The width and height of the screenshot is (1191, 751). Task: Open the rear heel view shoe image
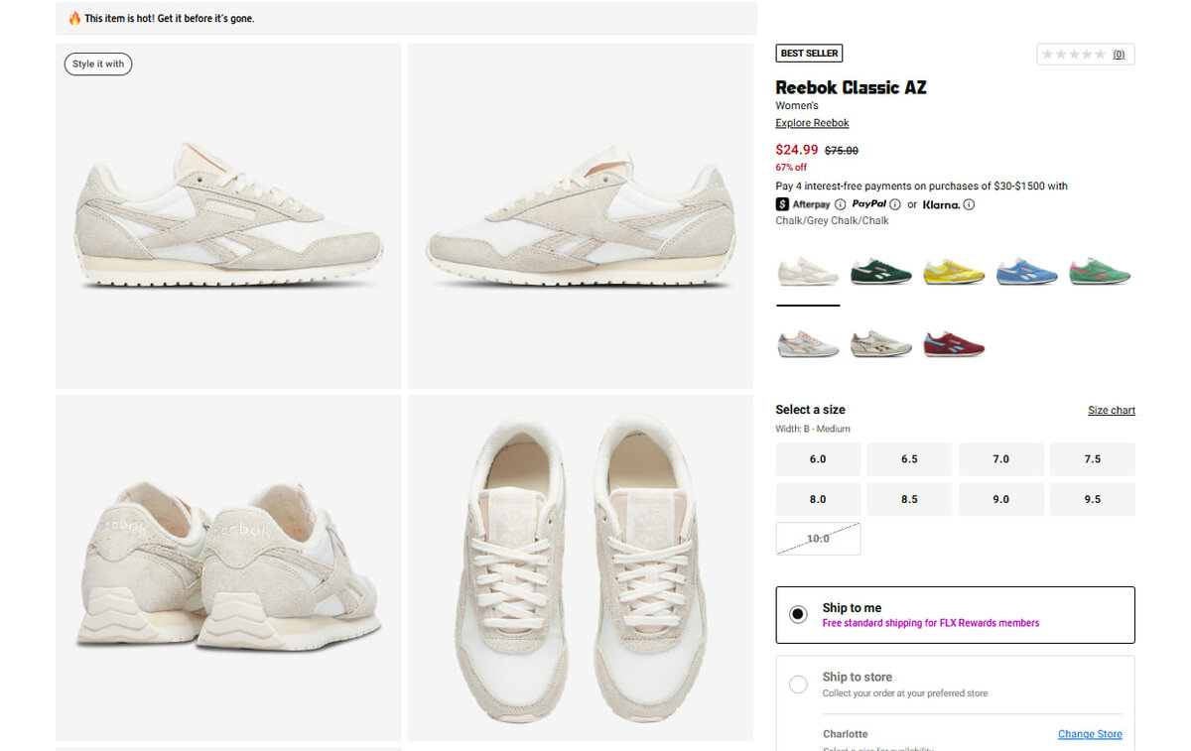pyautogui.click(x=228, y=567)
